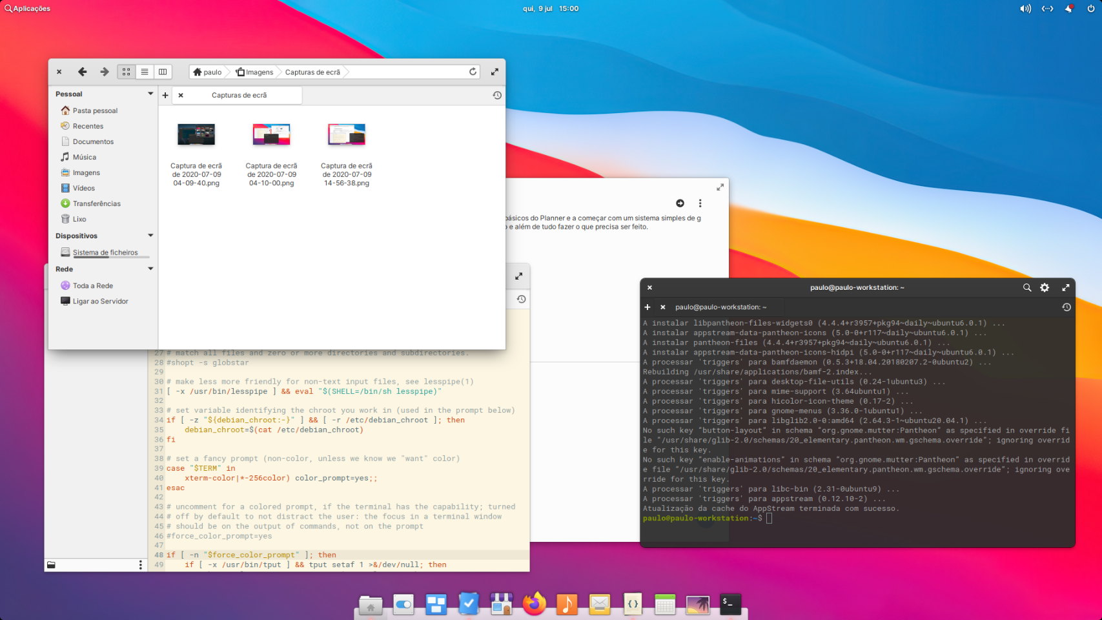The image size is (1102, 620).
Task: Switch Files to grid view
Action: coord(127,72)
